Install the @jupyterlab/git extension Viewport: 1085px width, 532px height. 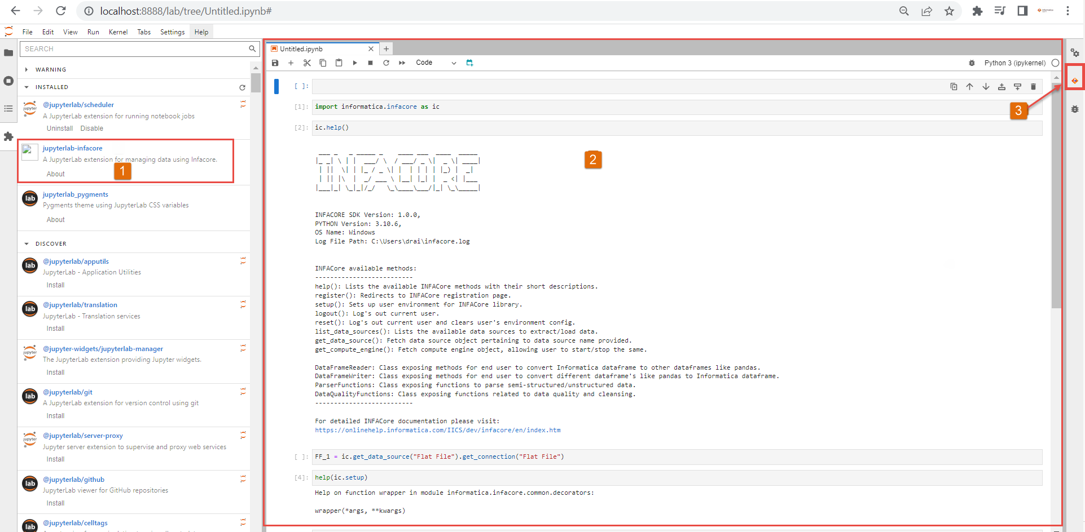point(56,416)
